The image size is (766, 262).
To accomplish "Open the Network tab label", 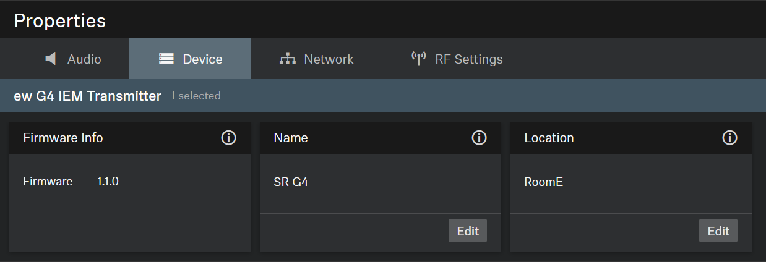I will tap(329, 59).
